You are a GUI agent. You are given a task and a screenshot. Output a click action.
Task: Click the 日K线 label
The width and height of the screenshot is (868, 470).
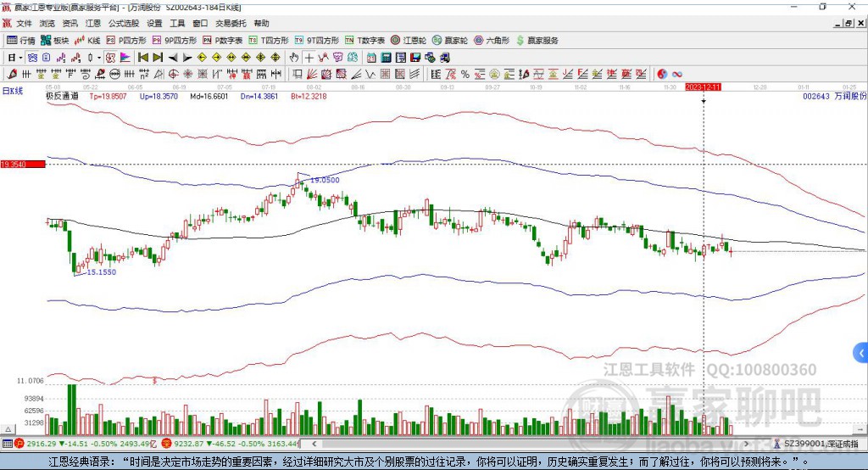click(13, 91)
